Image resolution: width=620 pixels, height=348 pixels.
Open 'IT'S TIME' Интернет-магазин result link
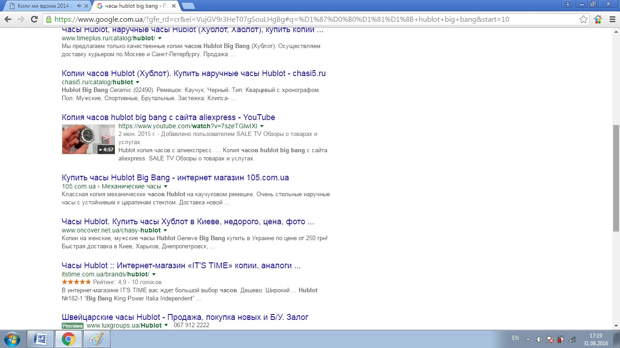181,266
